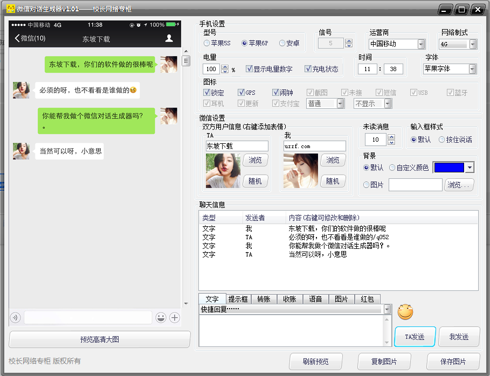This screenshot has height=376, width=490.
Task: Switch to the 转账 tab
Action: click(x=264, y=300)
